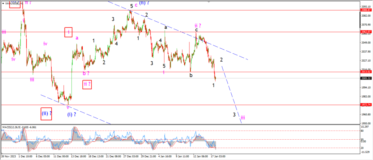Click the magenta 'iii' label at projection end
Image resolution: width=373 pixels, height=160 pixels.
(x=243, y=117)
